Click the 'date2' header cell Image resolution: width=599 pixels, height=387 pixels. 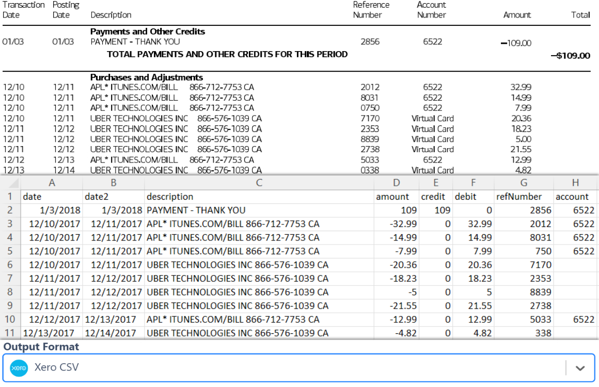pos(114,197)
